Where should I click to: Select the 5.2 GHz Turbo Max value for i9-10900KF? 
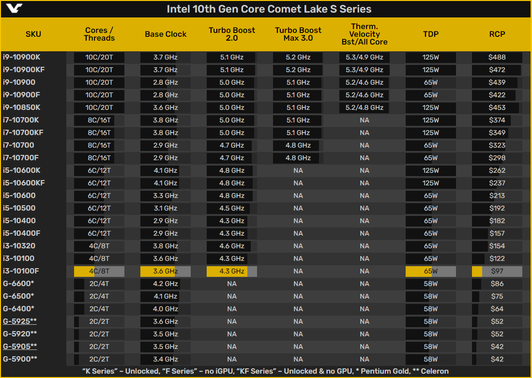[x=298, y=70]
